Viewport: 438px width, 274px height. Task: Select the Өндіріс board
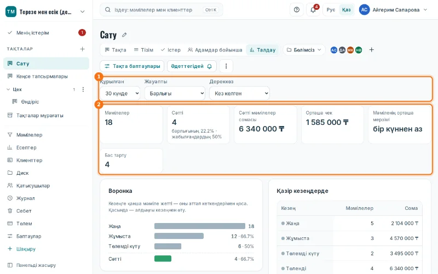tap(49, 102)
